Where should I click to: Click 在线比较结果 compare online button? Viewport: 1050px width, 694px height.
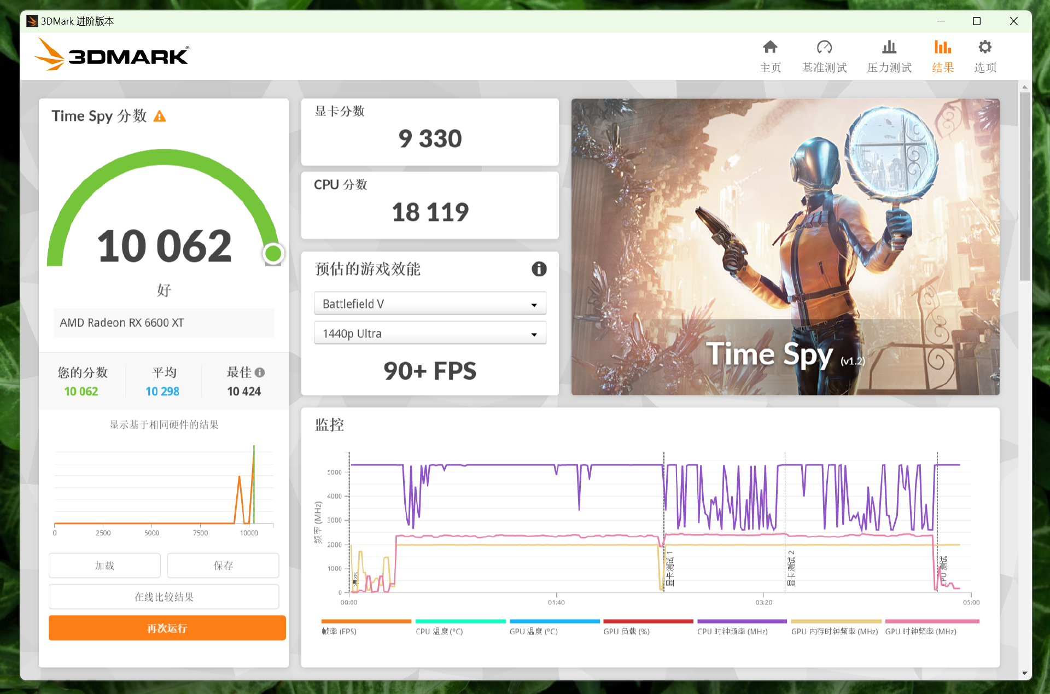[x=164, y=597]
